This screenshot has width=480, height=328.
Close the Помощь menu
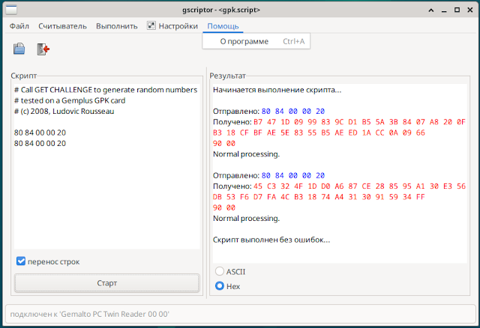(x=223, y=26)
